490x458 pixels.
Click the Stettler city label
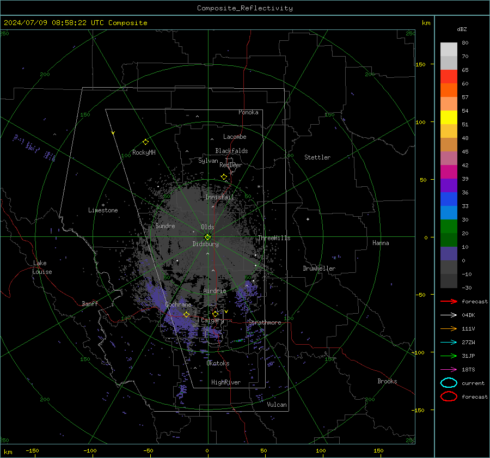(317, 157)
